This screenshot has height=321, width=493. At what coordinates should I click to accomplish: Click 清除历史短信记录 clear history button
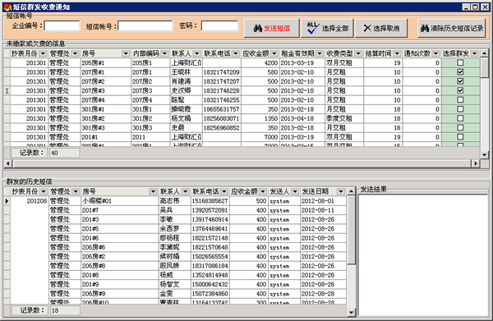click(x=451, y=28)
